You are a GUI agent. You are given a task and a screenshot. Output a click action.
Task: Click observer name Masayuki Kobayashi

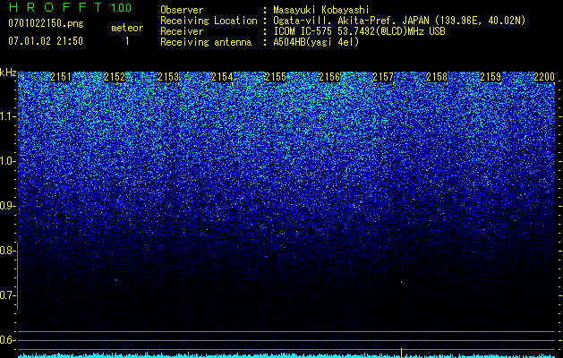click(321, 10)
